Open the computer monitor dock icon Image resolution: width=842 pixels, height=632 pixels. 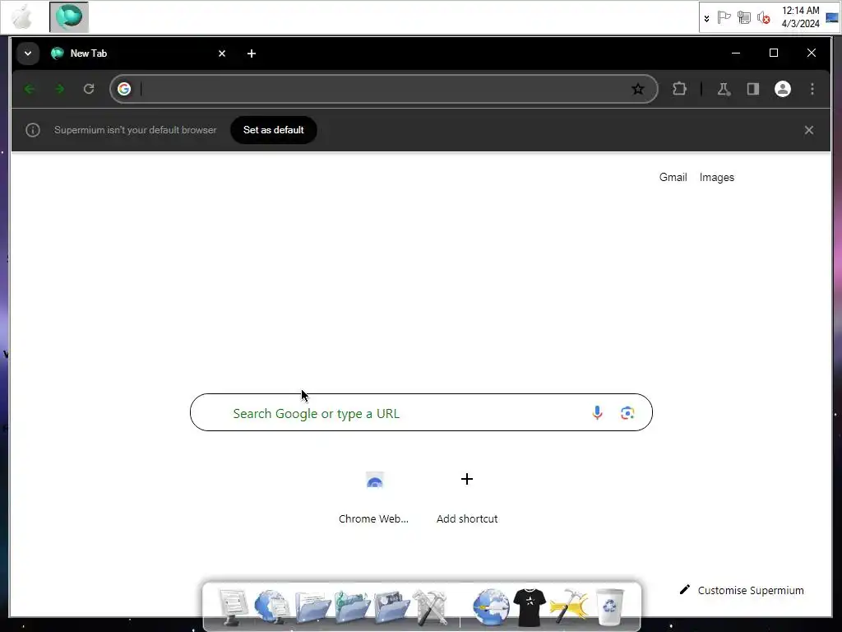point(233,607)
